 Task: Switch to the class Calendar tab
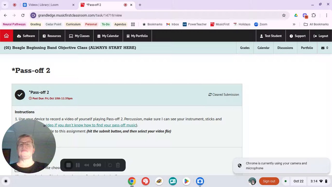[263, 48]
